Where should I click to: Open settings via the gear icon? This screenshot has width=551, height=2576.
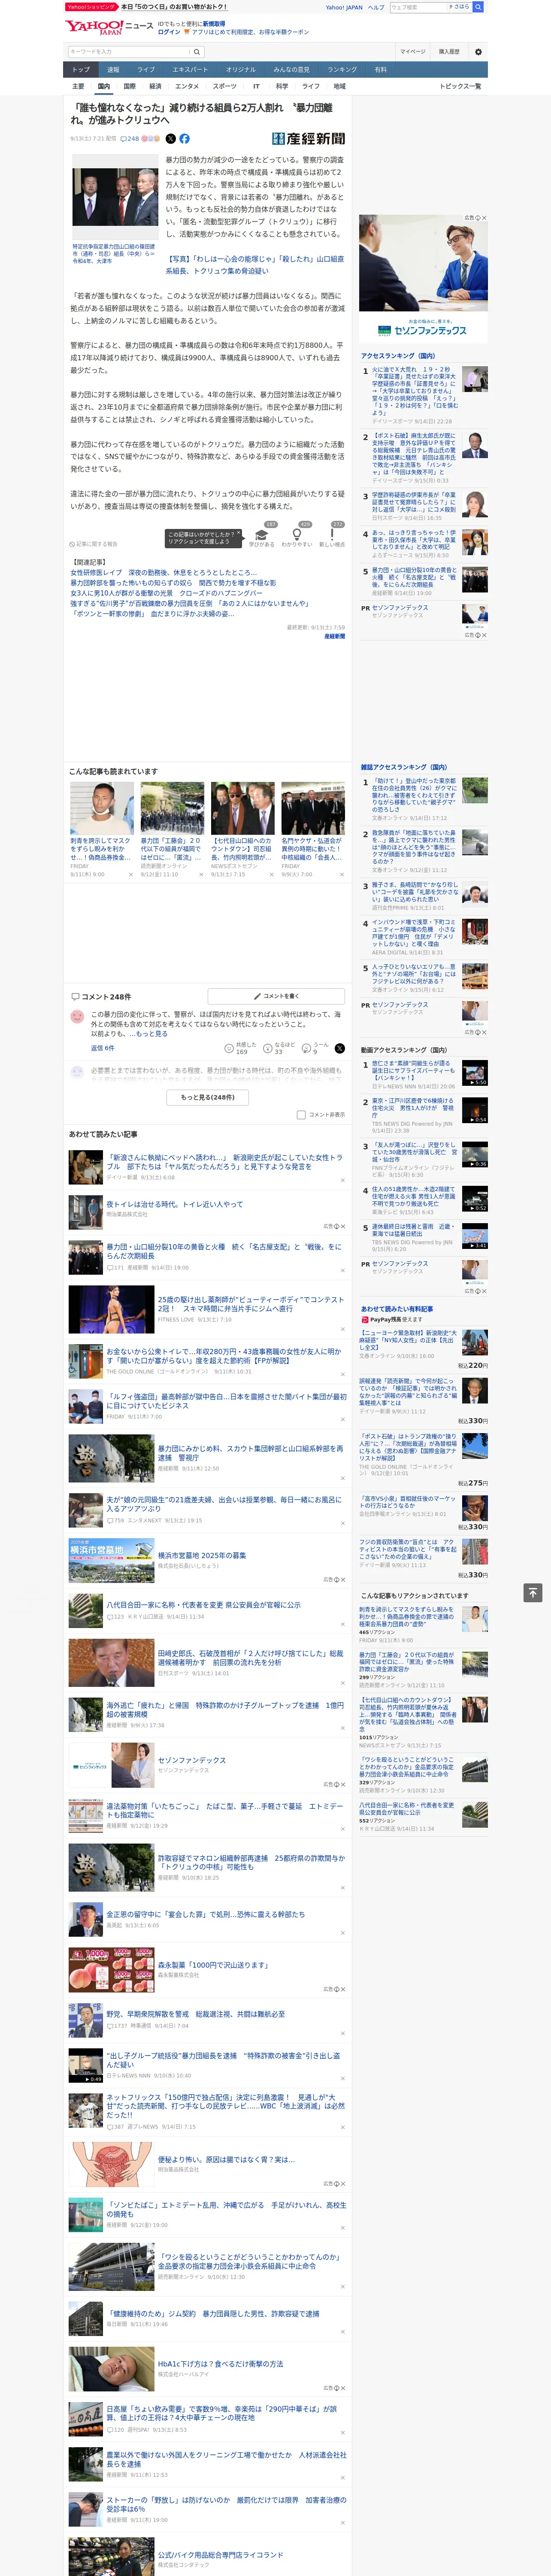click(478, 52)
